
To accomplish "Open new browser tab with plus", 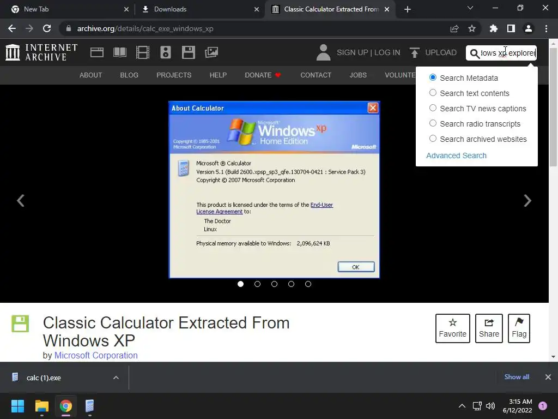I will pyautogui.click(x=408, y=9).
